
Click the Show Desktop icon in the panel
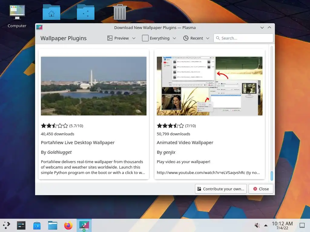coord(302,225)
